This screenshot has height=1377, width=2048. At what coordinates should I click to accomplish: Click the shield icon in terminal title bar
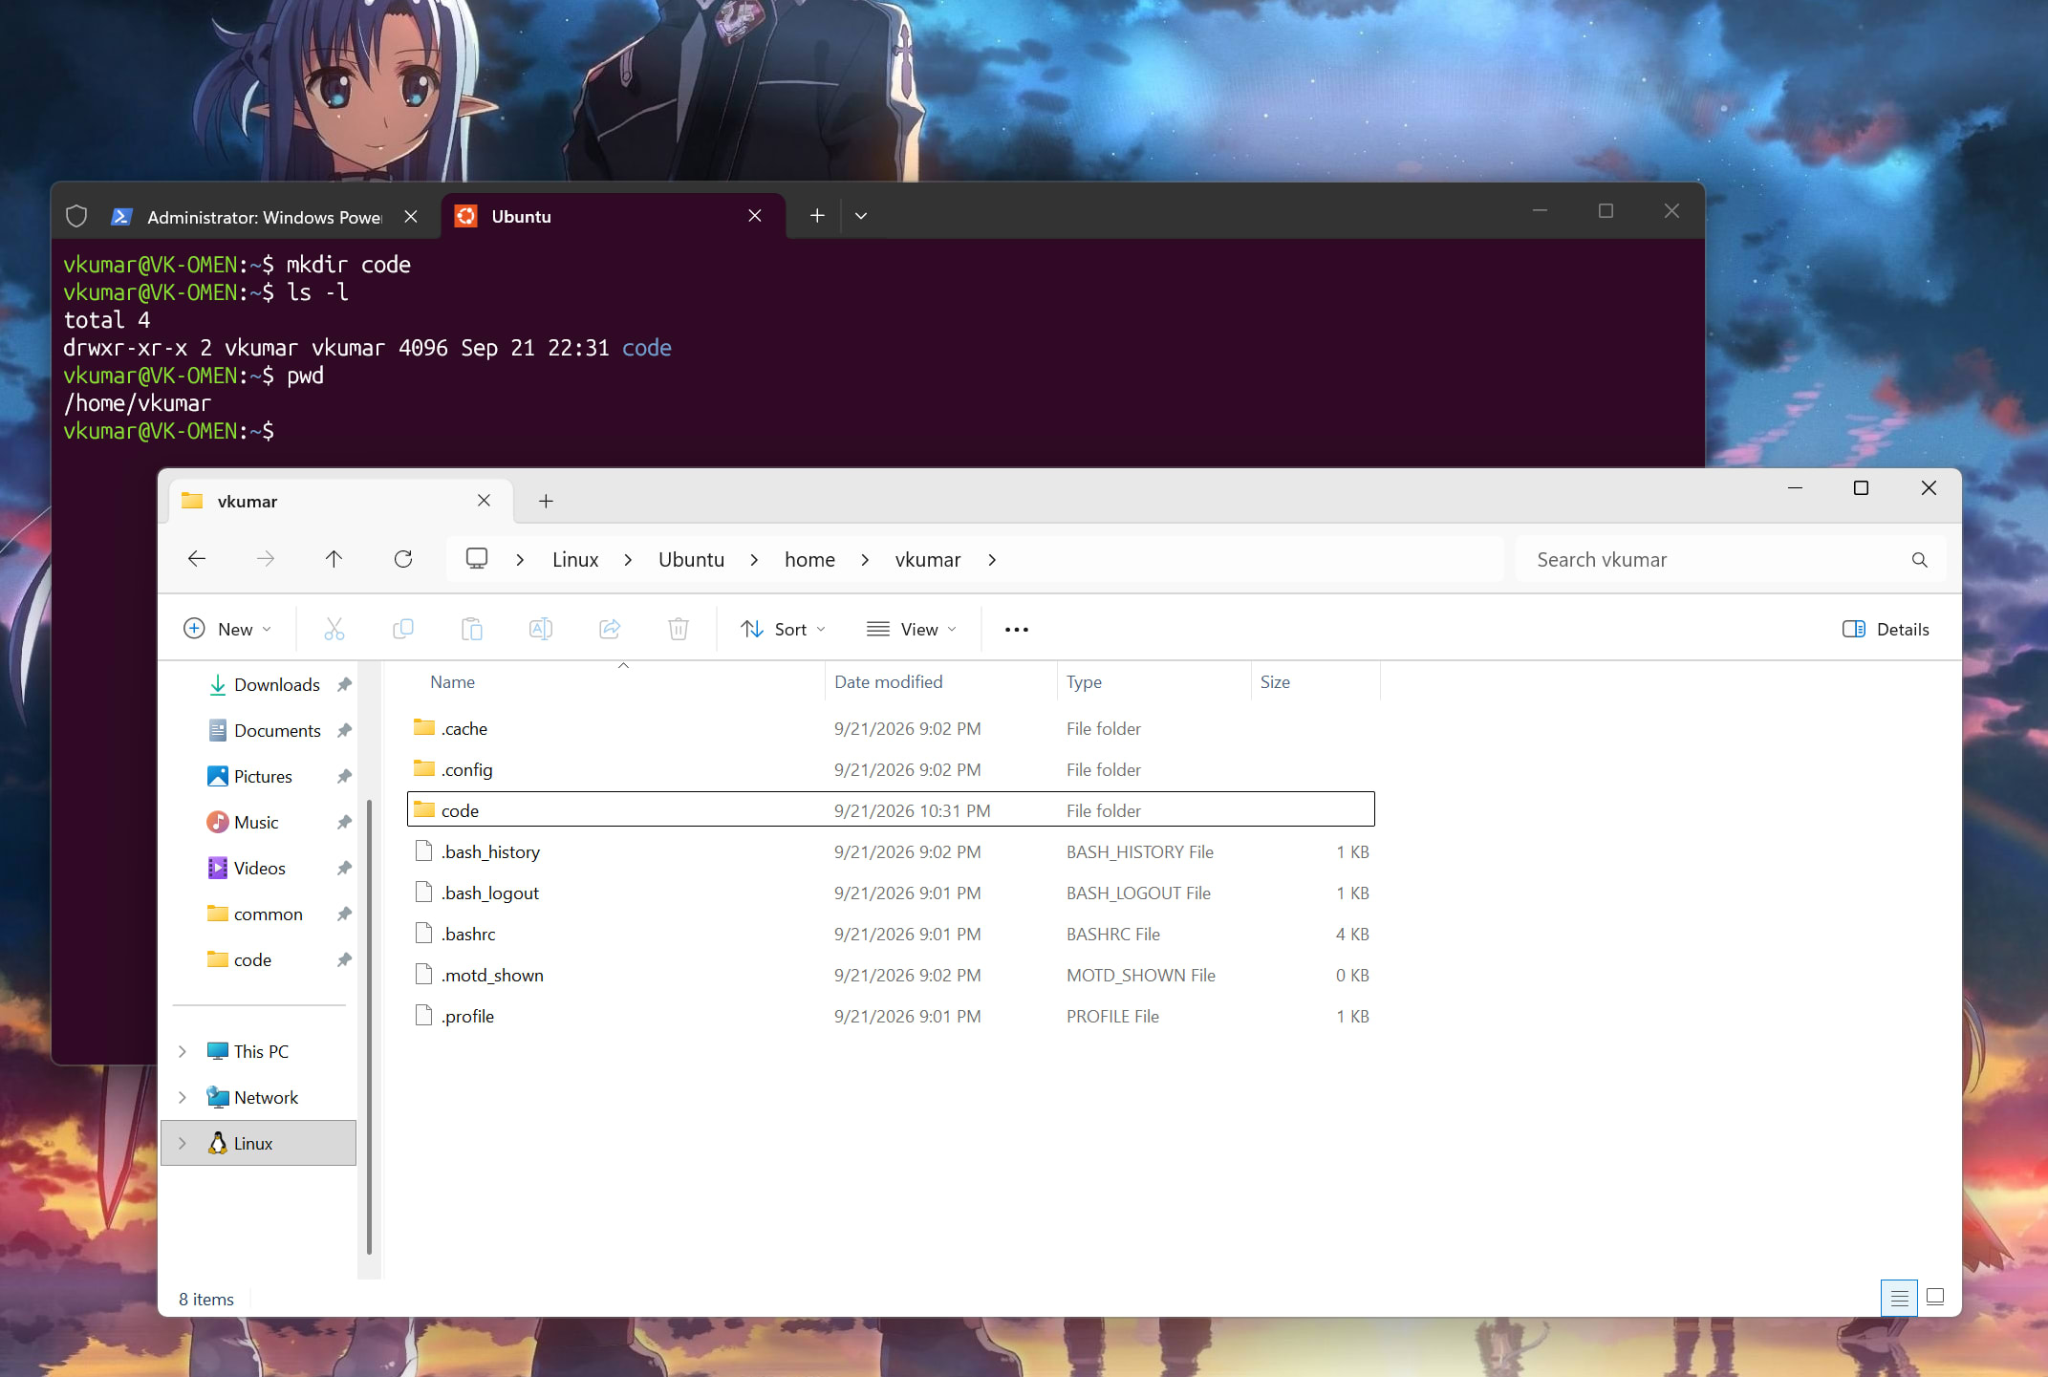tap(76, 216)
